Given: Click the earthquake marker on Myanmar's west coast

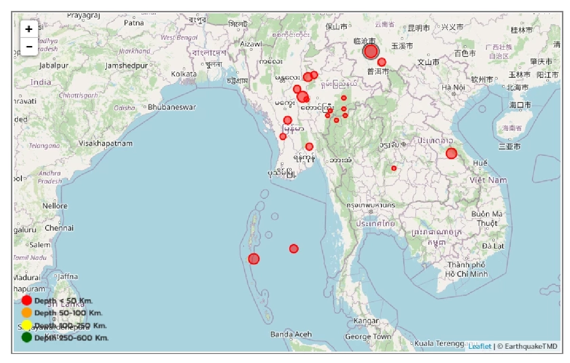Looking at the screenshot, I should click(283, 137).
